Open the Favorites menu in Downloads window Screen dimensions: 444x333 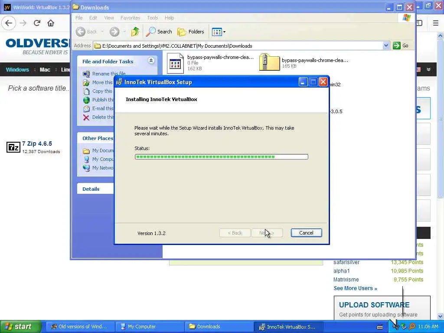tap(130, 18)
